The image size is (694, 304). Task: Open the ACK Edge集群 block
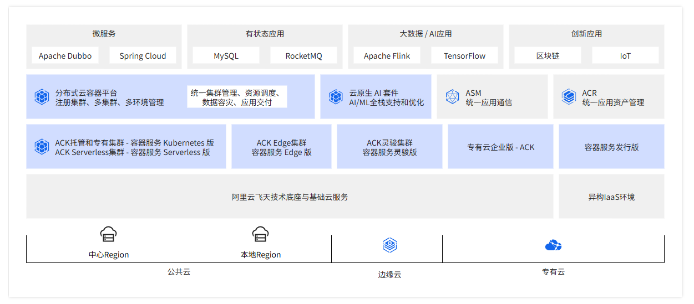coord(281,147)
